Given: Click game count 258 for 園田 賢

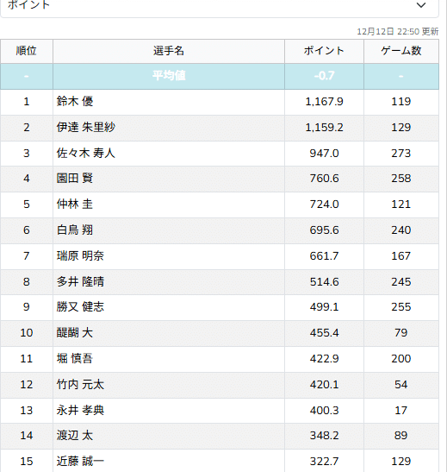Looking at the screenshot, I should [401, 179].
